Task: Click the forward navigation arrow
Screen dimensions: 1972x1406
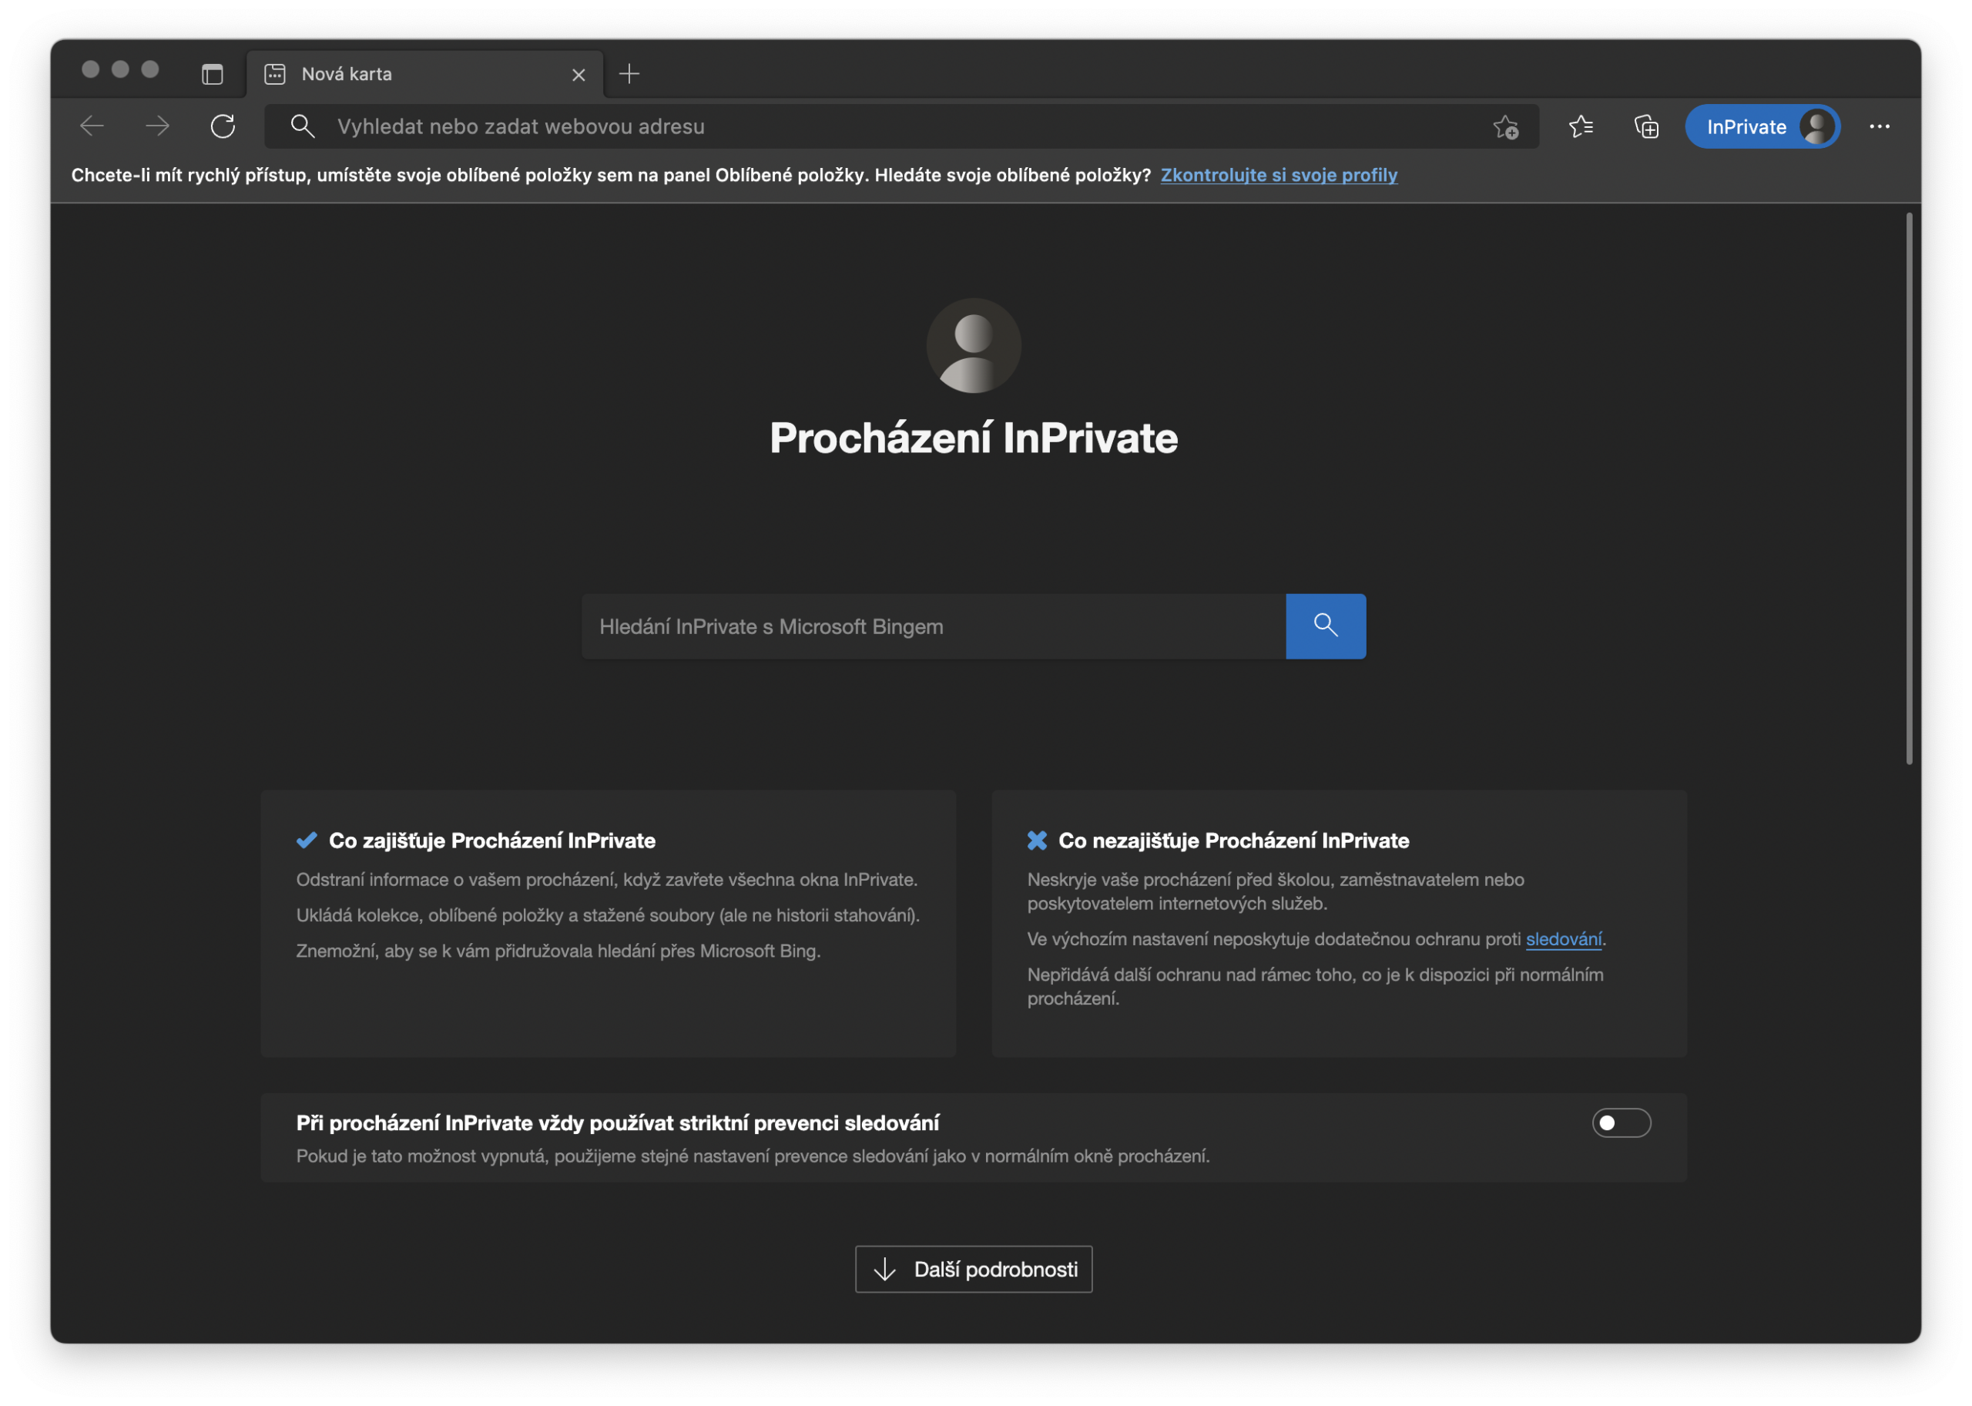Action: pyautogui.click(x=158, y=126)
